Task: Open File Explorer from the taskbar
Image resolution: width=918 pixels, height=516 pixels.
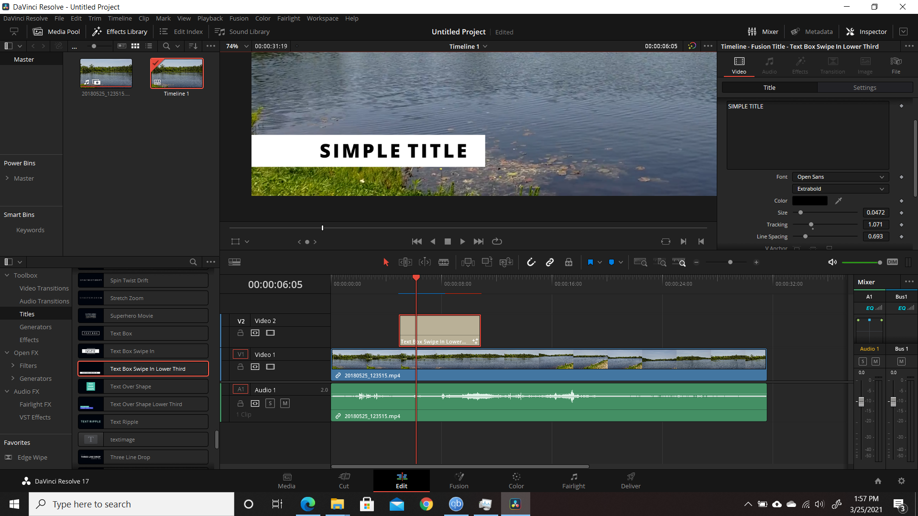Action: 337,504
